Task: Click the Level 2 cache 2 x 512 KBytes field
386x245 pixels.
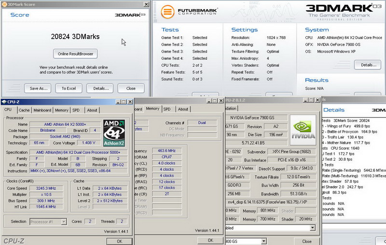Action: click(x=110, y=201)
